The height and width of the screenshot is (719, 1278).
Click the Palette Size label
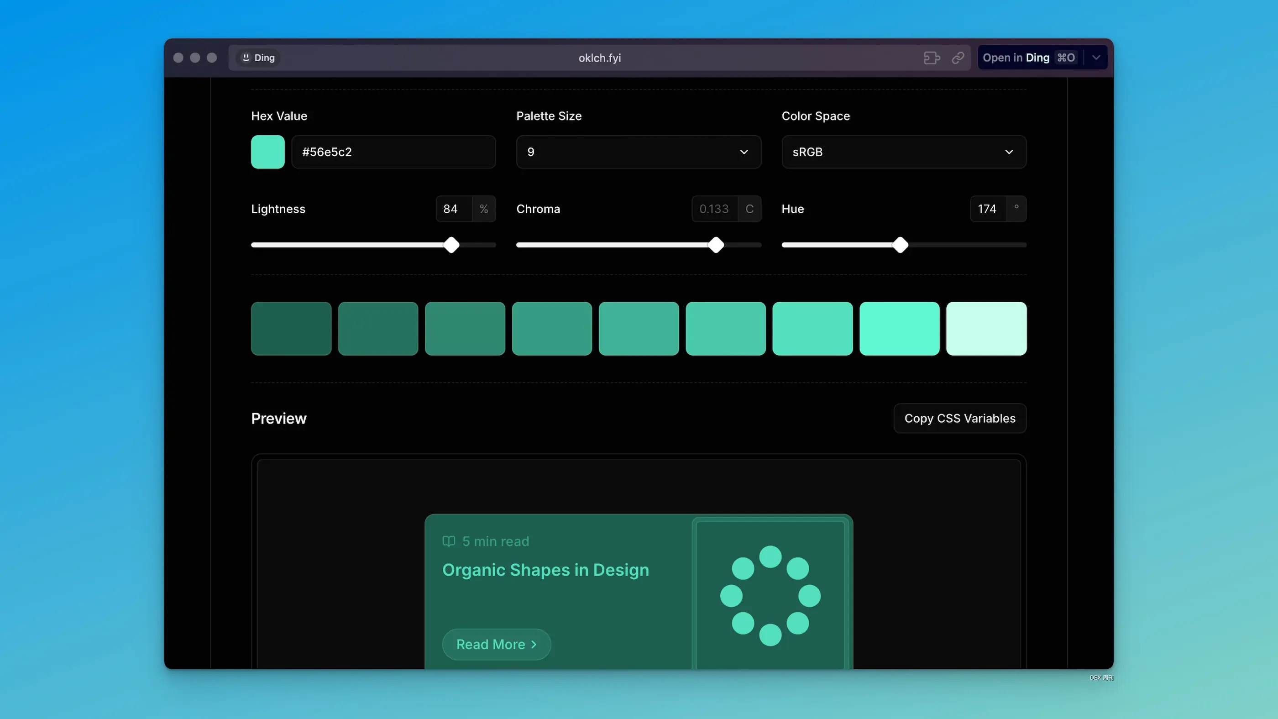[549, 115]
